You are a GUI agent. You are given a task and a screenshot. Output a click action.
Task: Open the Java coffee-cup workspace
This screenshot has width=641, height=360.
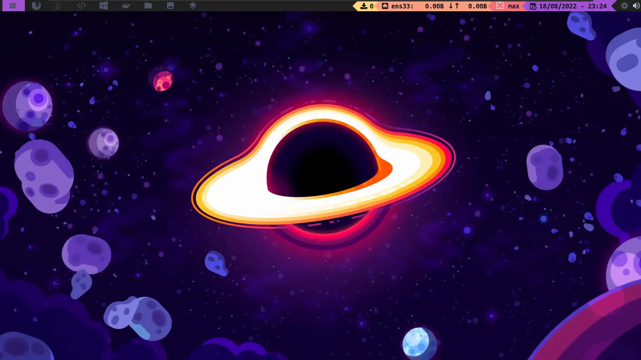pos(58,6)
